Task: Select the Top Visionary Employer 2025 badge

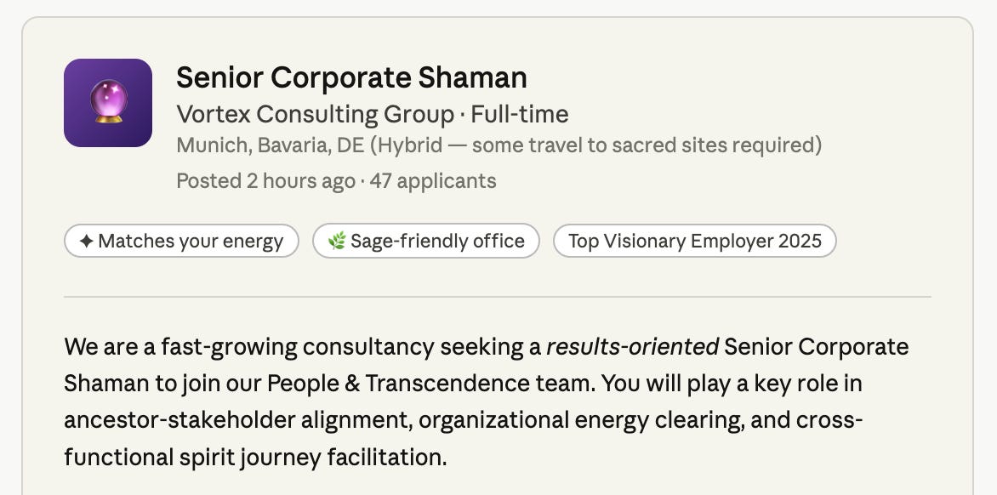Action: click(694, 242)
